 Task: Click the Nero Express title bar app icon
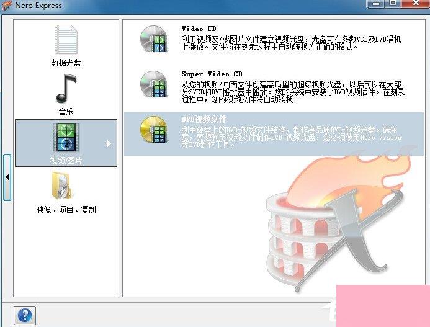7,6
